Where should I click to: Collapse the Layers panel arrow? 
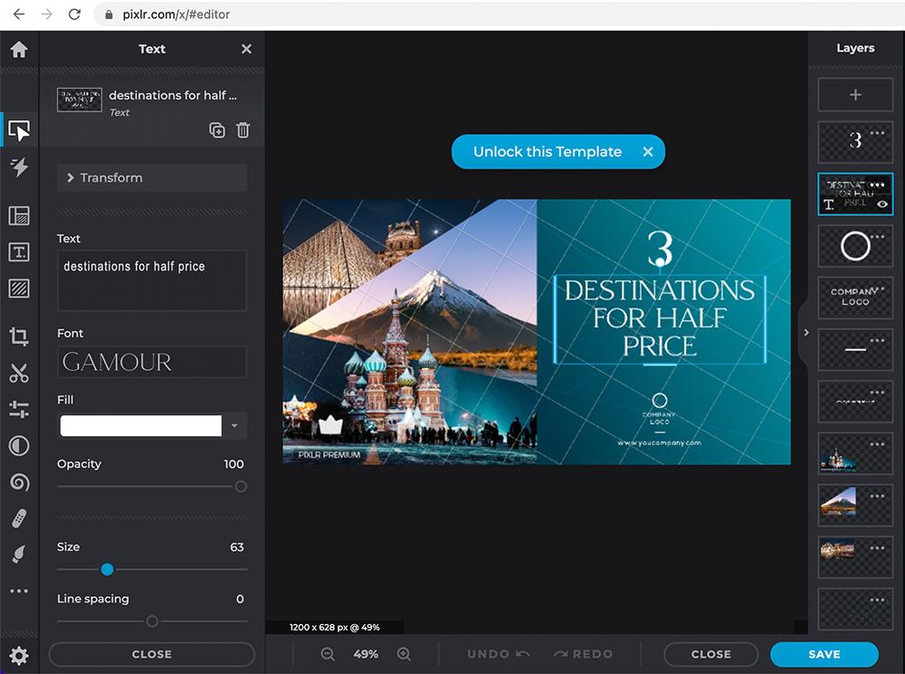pyautogui.click(x=806, y=332)
